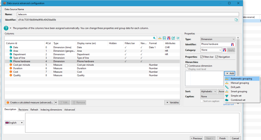Expand the small arrow next to the help icon
Screen dimensions: 261x140
(x=10, y=28)
